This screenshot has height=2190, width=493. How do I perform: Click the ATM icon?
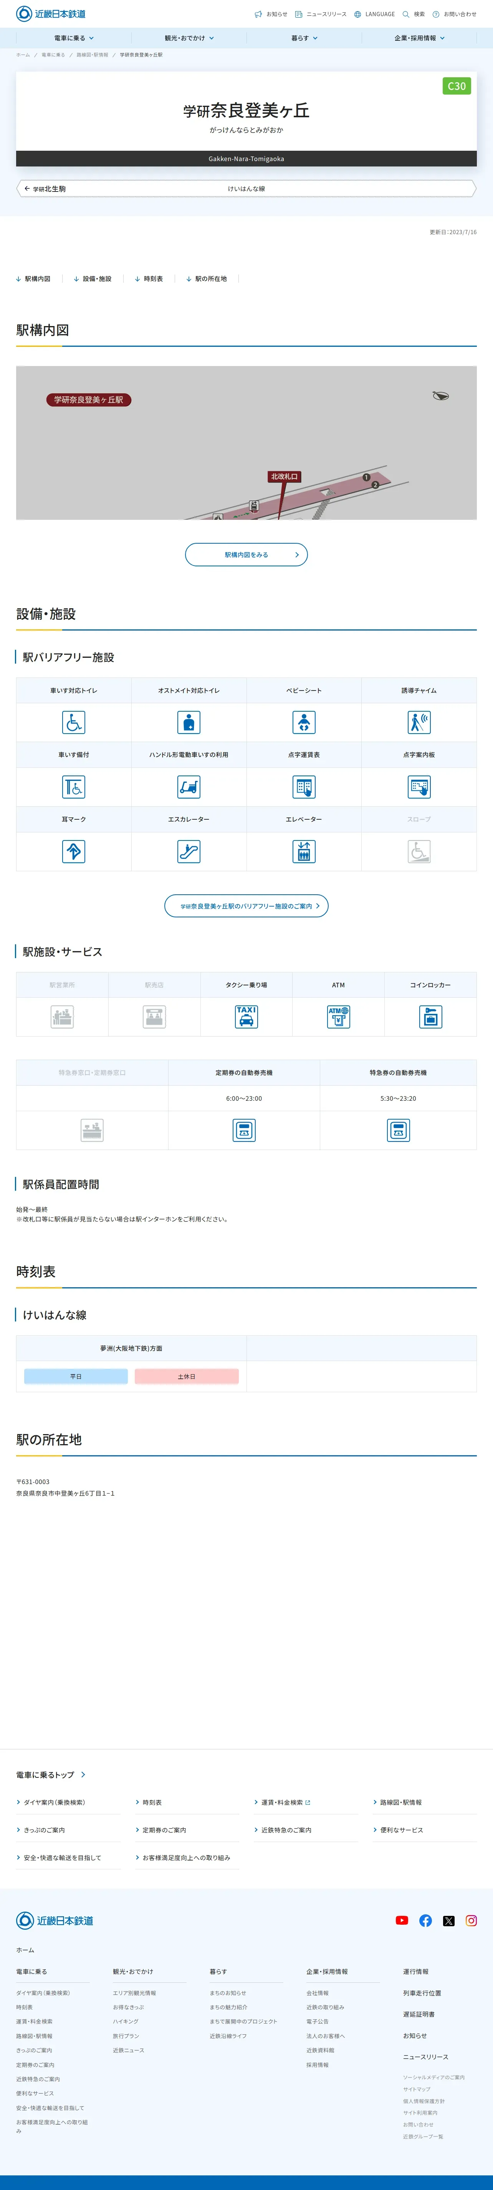click(x=339, y=1017)
